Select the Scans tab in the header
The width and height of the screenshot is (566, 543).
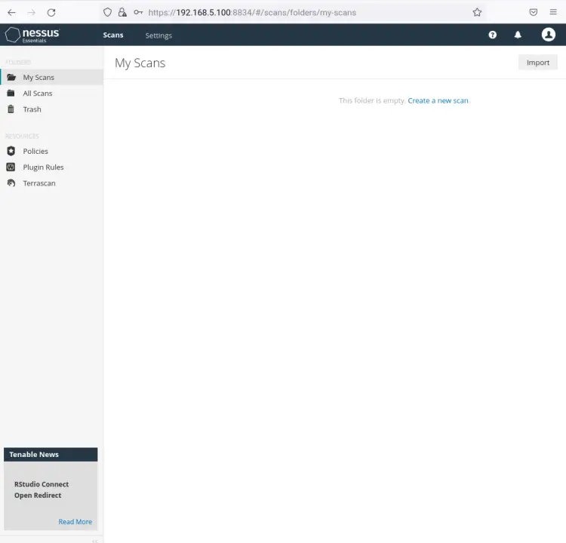coord(113,35)
